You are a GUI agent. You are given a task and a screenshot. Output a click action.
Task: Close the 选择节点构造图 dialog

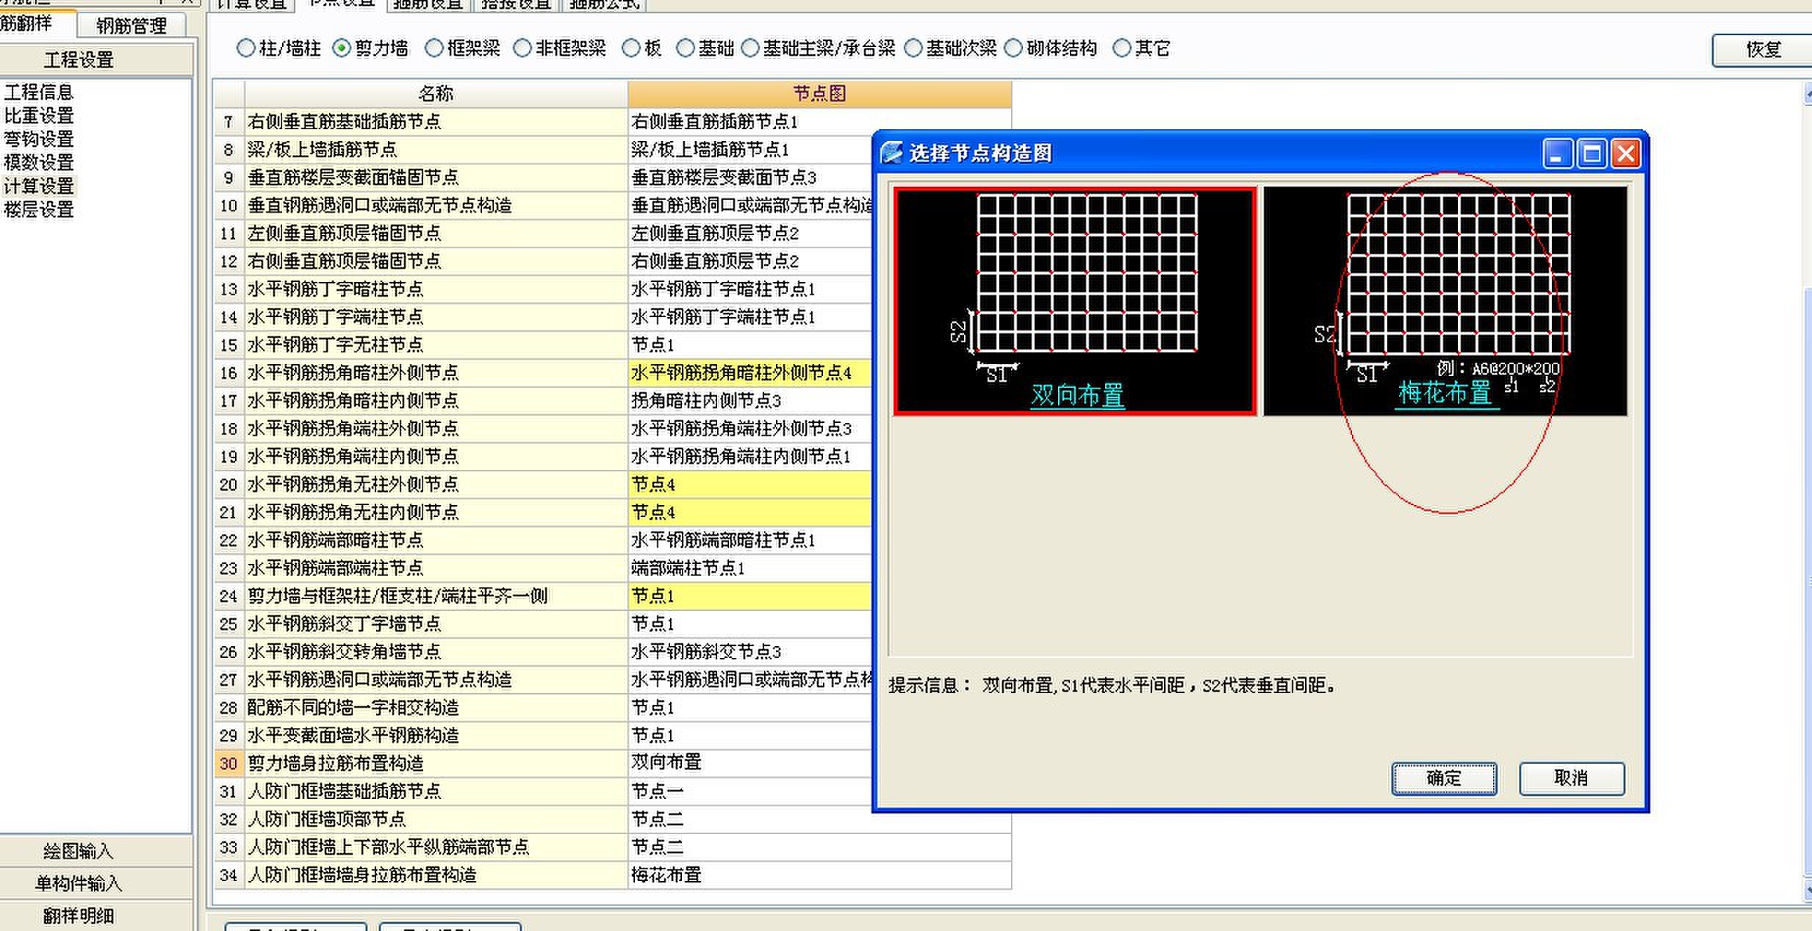(x=1626, y=153)
